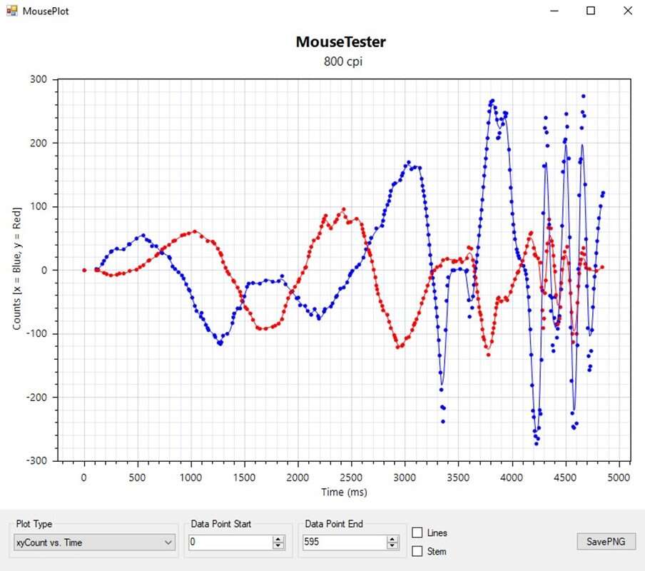This screenshot has width=645, height=571.
Task: Enable the Stem checkbox
Action: [418, 551]
